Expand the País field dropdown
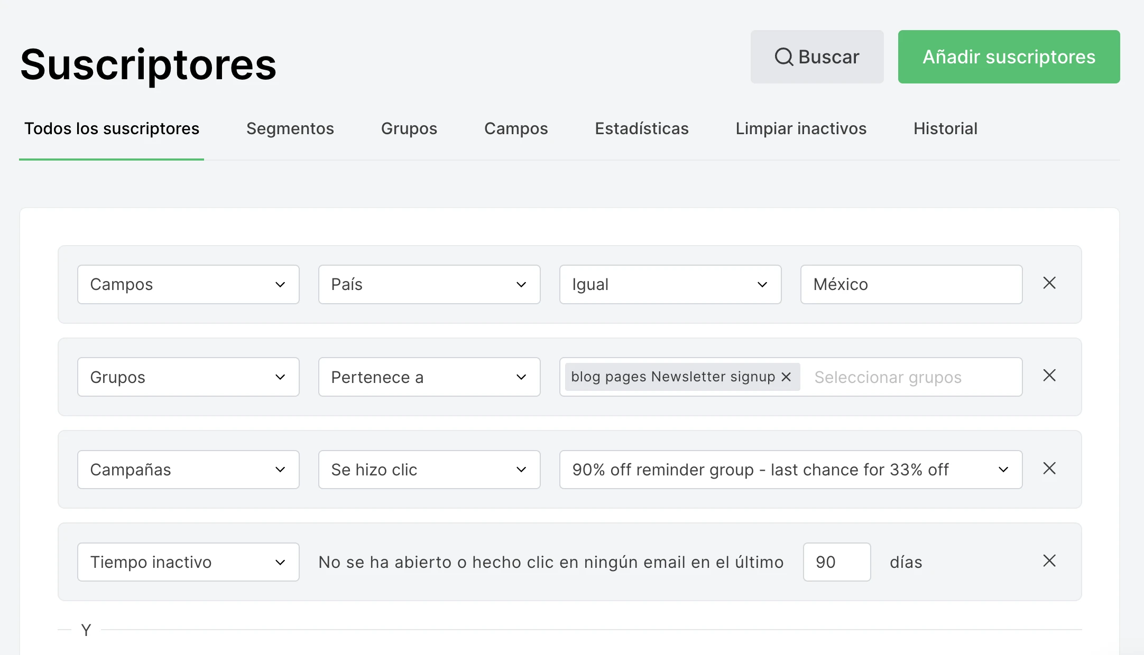 point(429,284)
